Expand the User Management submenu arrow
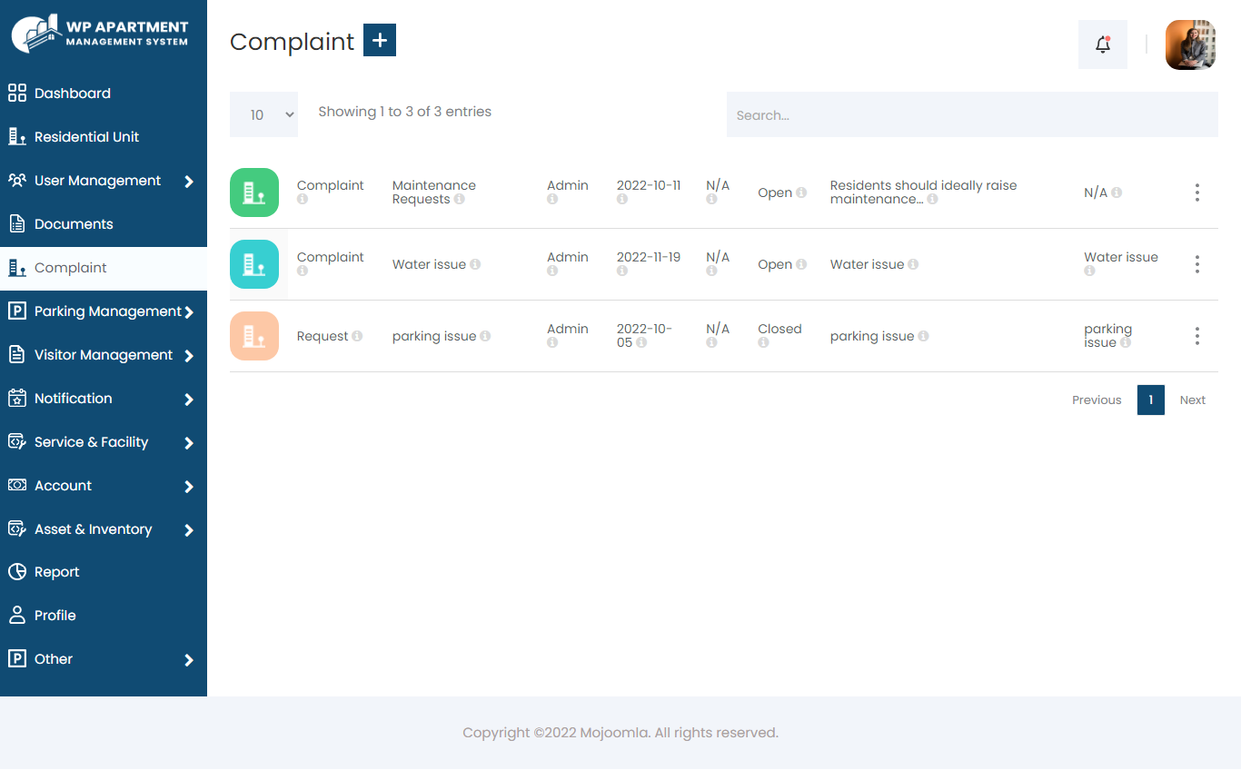 click(189, 182)
